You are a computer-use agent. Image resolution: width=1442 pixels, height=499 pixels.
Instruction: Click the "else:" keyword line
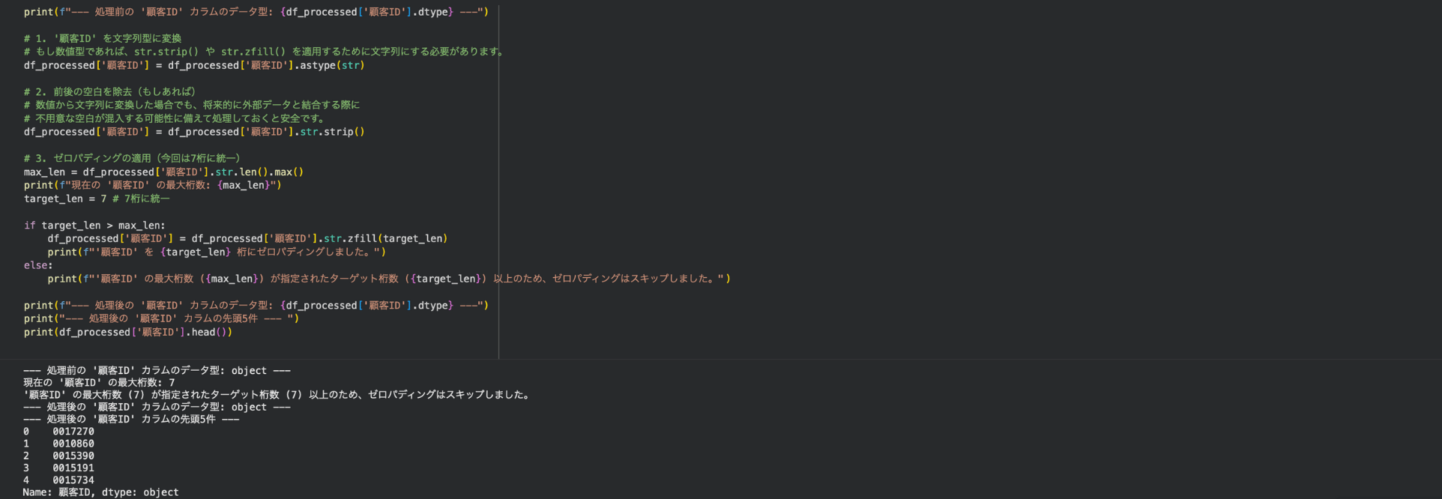38,265
